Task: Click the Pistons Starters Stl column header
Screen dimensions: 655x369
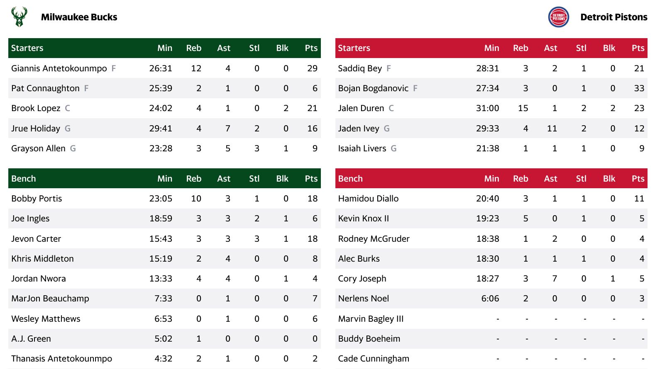Action: pyautogui.click(x=581, y=48)
